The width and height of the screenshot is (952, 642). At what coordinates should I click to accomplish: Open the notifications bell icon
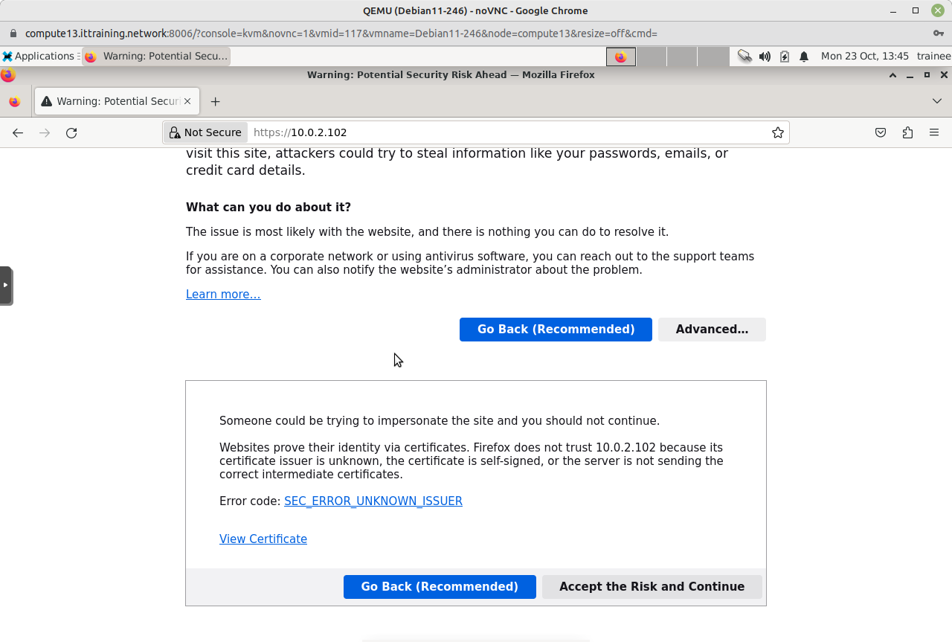tap(804, 57)
